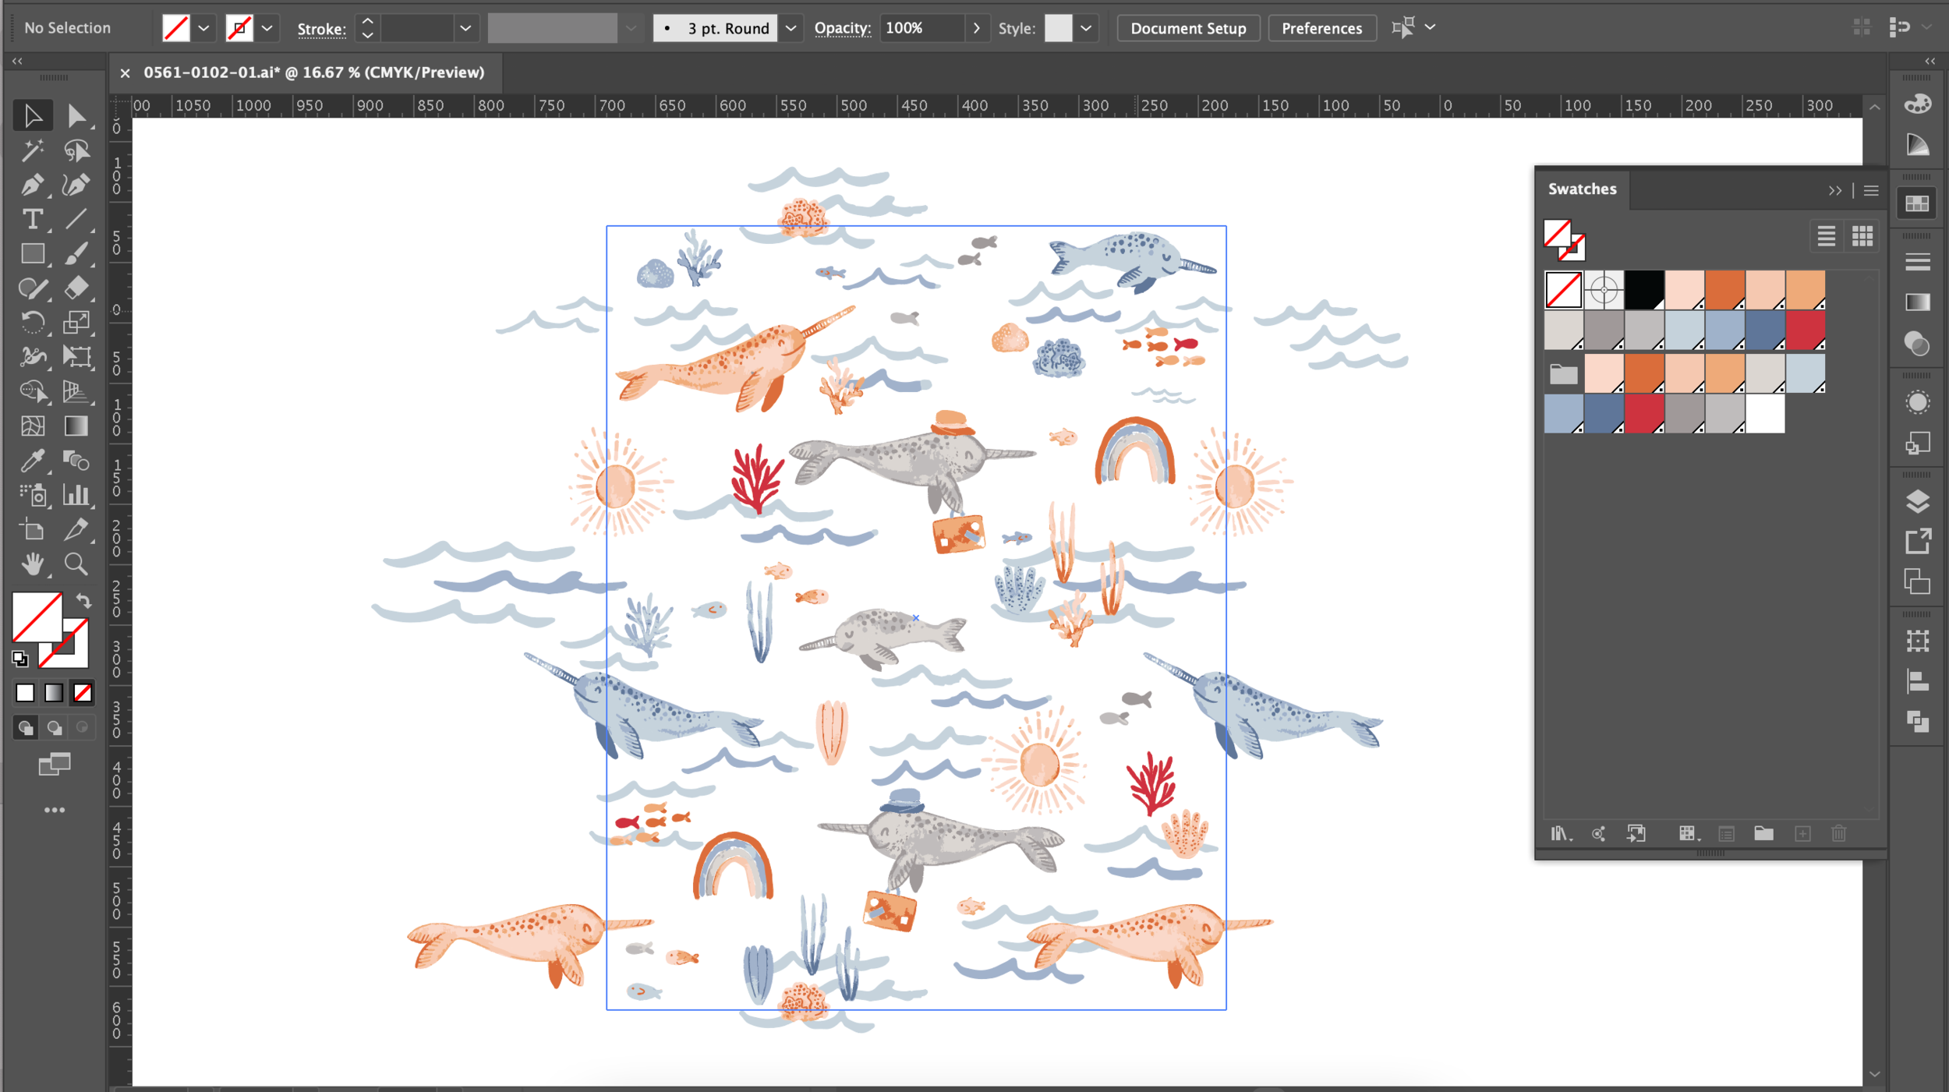The image size is (1949, 1092).
Task: Open Document Setup
Action: [1187, 27]
